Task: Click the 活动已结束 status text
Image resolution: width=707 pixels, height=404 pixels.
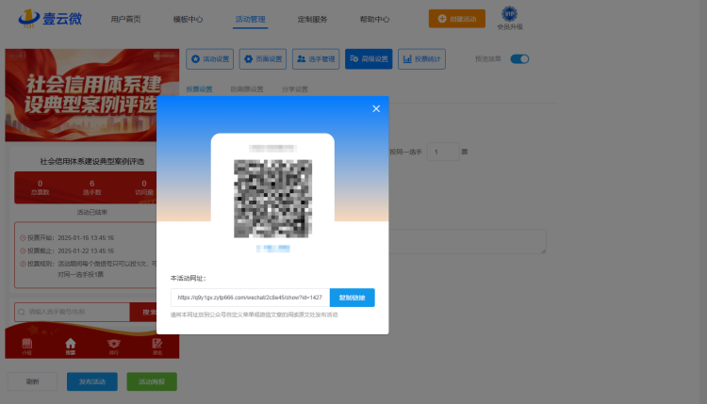Action: pyautogui.click(x=92, y=212)
